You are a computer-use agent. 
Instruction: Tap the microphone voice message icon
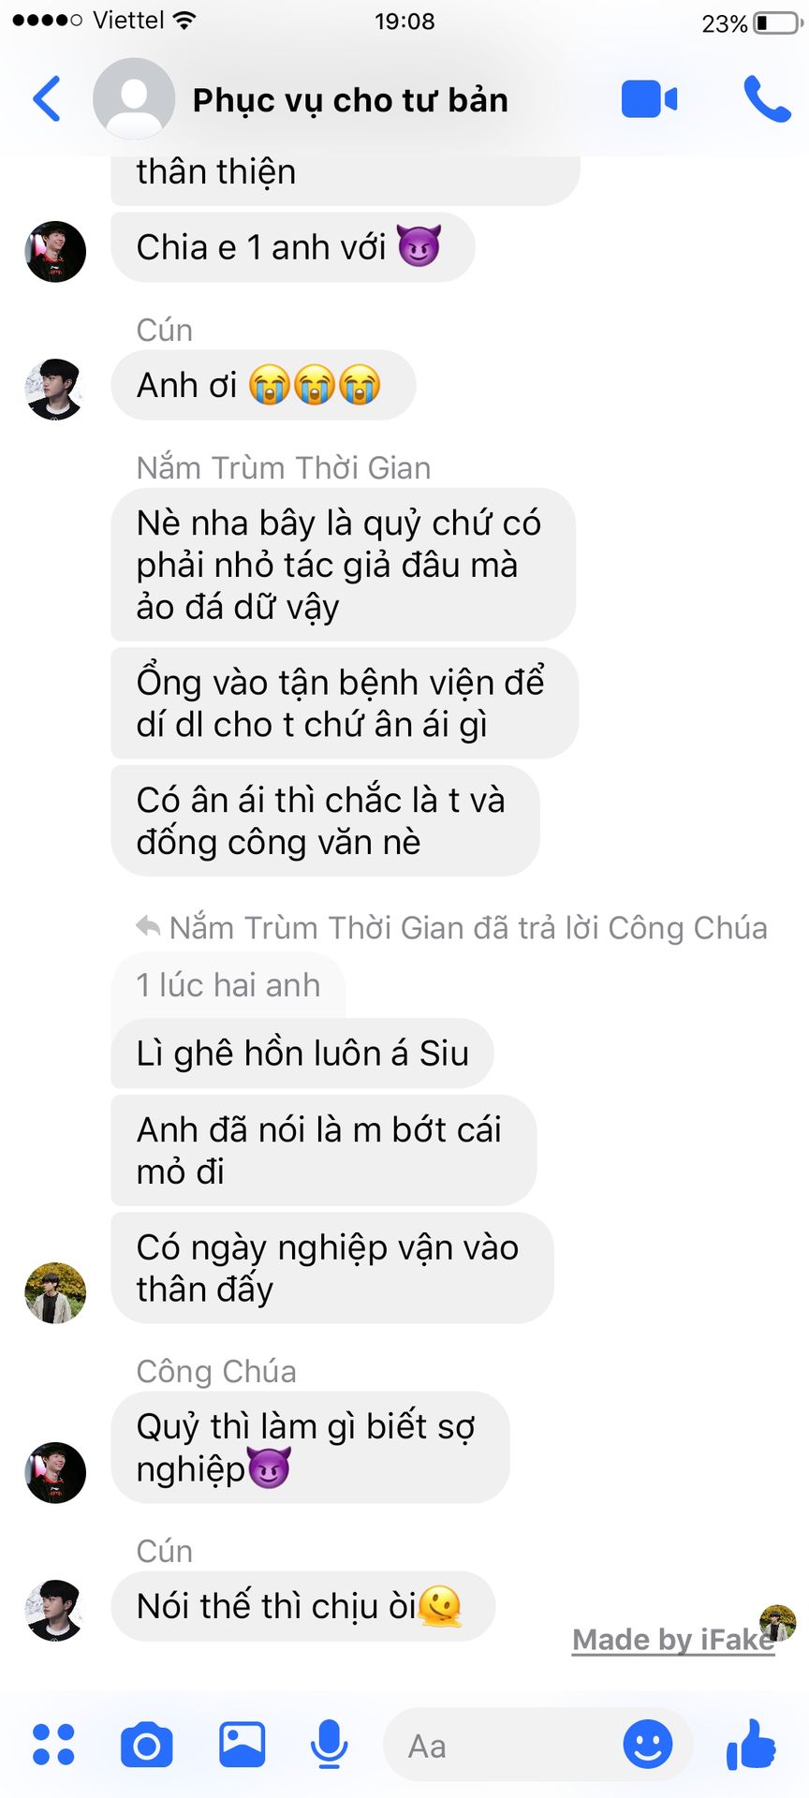[329, 1745]
